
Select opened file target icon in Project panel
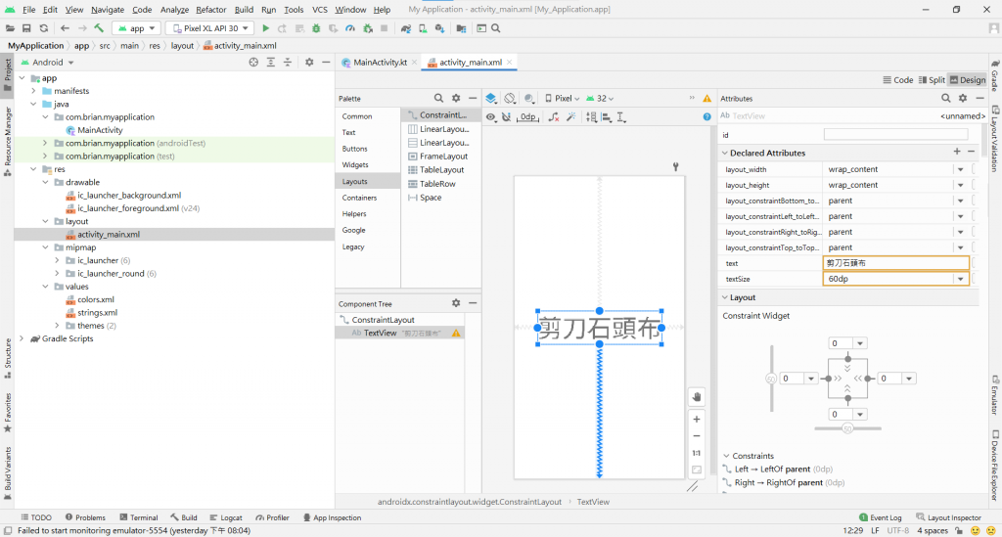click(x=253, y=62)
